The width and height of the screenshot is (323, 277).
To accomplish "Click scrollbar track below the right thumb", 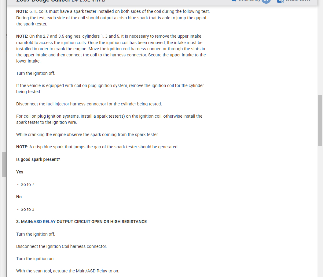I will (320, 211).
